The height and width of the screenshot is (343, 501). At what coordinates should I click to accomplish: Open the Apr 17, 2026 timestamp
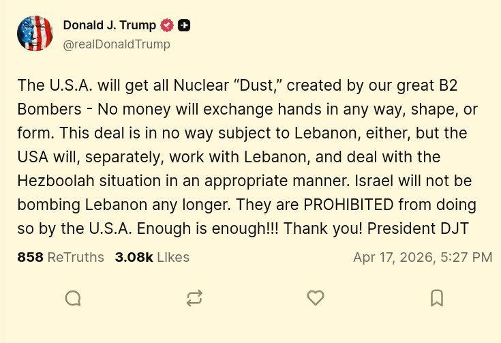tap(422, 257)
